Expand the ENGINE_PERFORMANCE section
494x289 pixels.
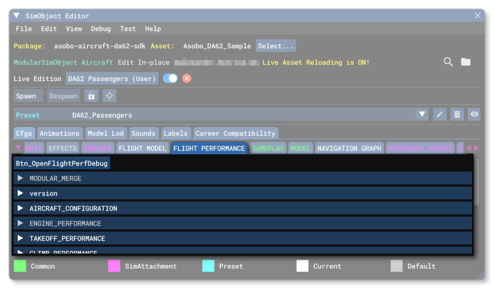click(x=242, y=223)
